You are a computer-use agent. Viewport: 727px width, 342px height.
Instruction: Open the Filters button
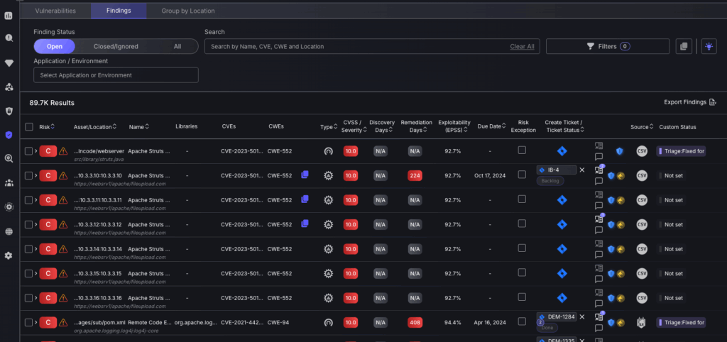pos(608,46)
